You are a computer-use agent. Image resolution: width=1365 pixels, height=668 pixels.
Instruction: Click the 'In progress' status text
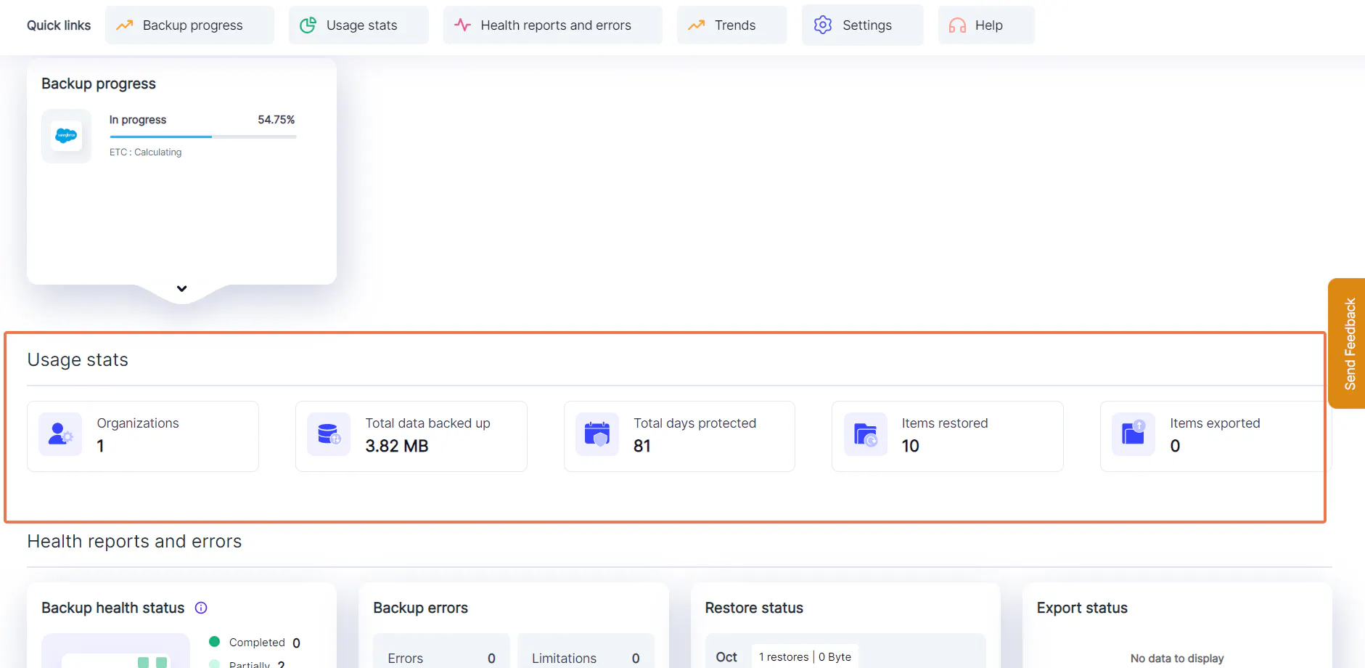tap(138, 120)
